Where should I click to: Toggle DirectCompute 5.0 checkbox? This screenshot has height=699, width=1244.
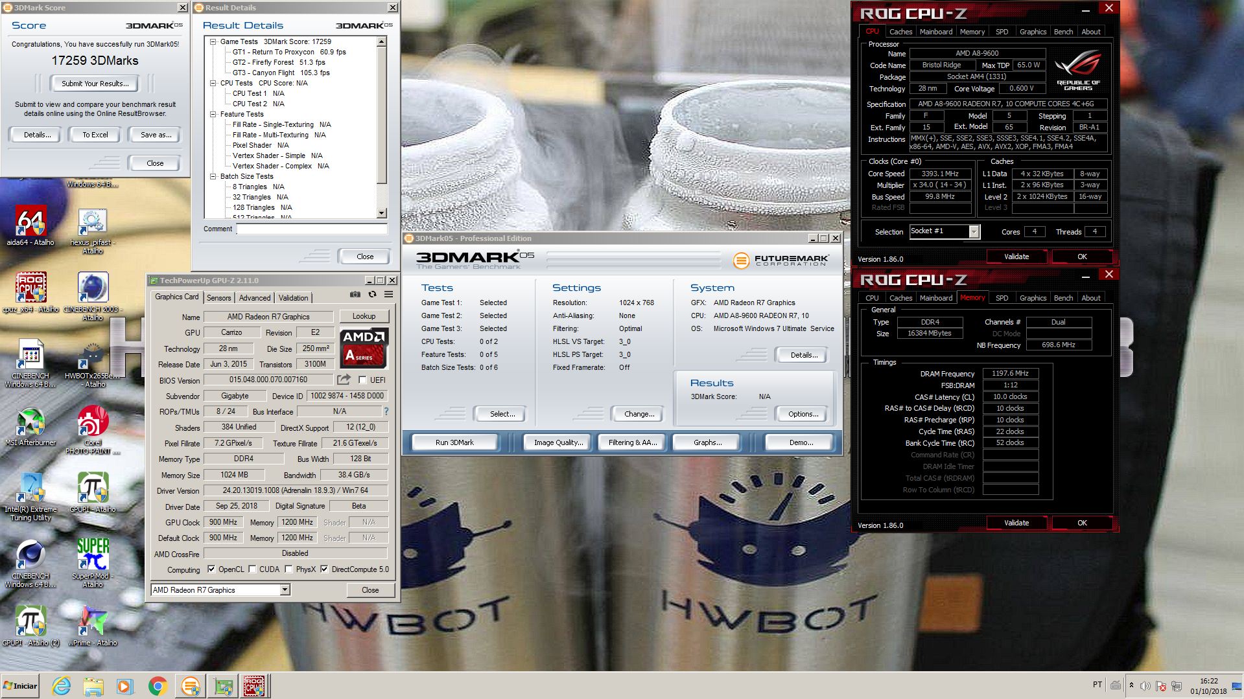click(x=324, y=569)
